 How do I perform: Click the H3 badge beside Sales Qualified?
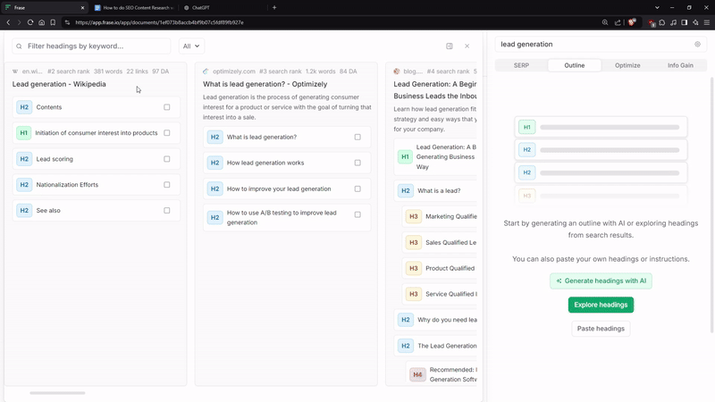[x=413, y=242]
